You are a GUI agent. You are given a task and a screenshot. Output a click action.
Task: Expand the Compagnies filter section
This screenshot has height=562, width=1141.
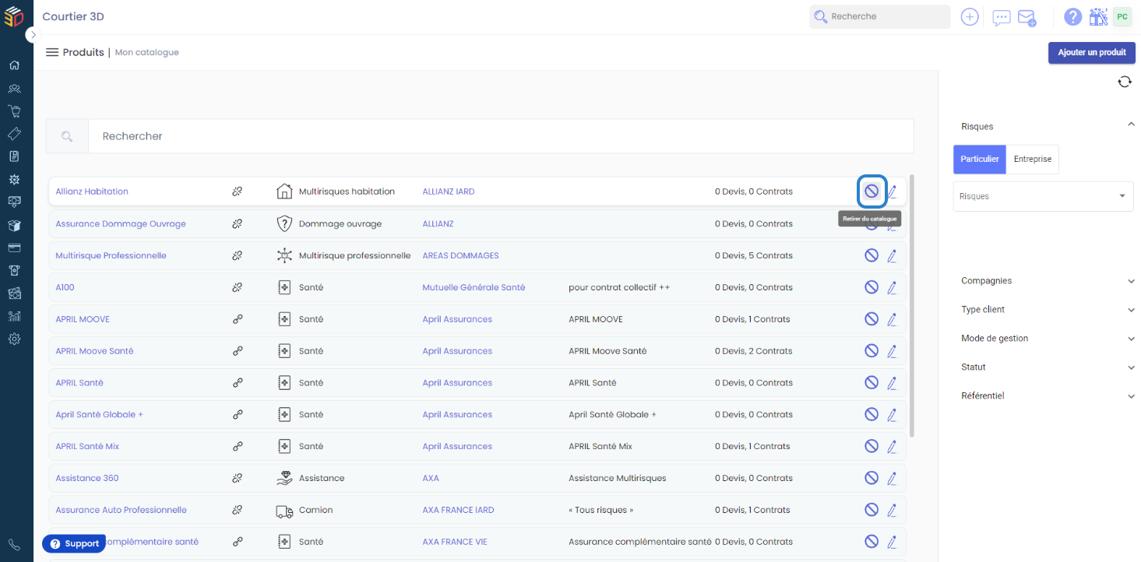pyautogui.click(x=1132, y=281)
